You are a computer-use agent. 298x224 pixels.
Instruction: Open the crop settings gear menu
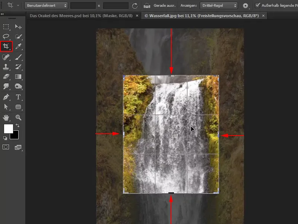[x=245, y=6]
